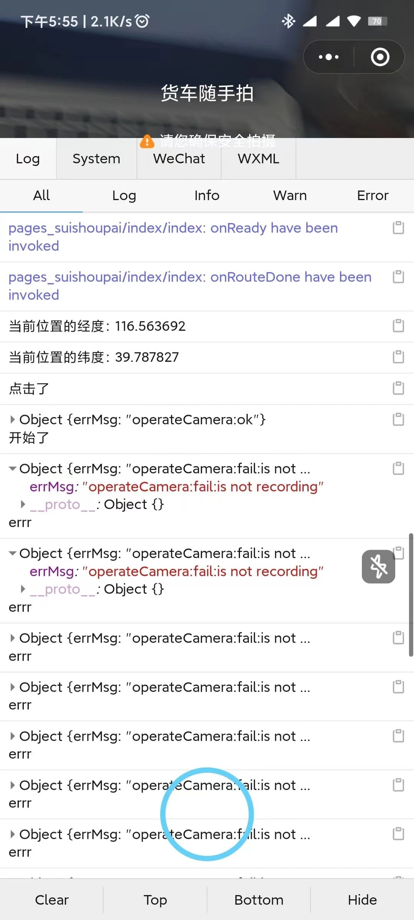Copy the 点击了 log entry
Image resolution: width=414 pixels, height=920 pixels.
click(398, 388)
